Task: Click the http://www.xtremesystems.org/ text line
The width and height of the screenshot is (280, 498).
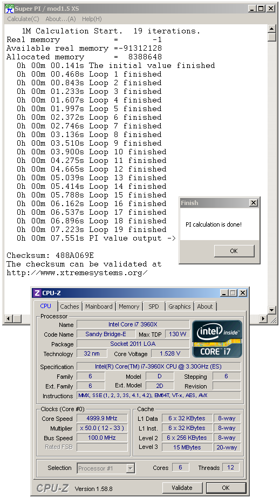Action: tap(77, 273)
